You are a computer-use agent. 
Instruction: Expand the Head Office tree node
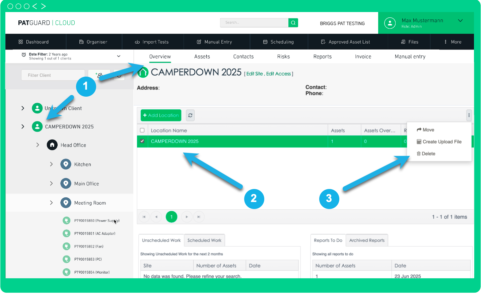(38, 145)
